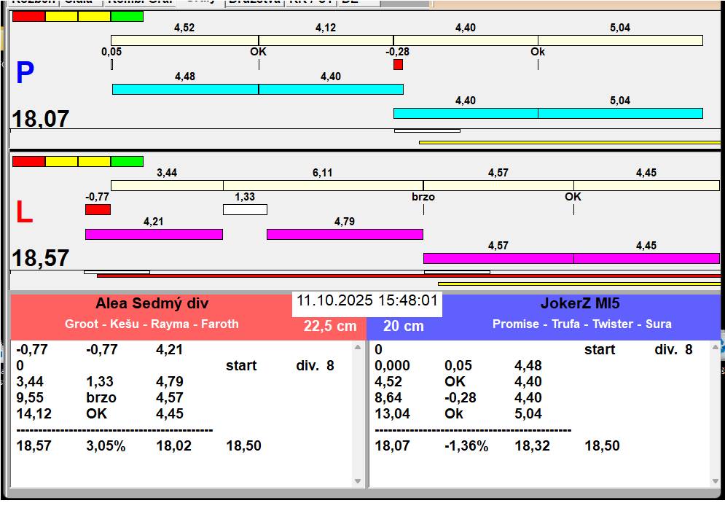Click 9,55 in the Alea results list
725x522 pixels.
tap(30, 398)
